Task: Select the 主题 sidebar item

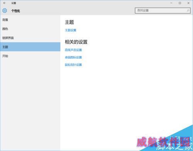Action: point(30,47)
